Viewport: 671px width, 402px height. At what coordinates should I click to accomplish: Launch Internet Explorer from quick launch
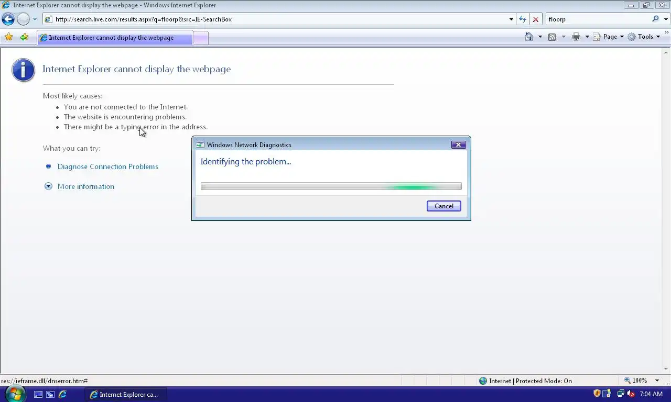click(62, 394)
